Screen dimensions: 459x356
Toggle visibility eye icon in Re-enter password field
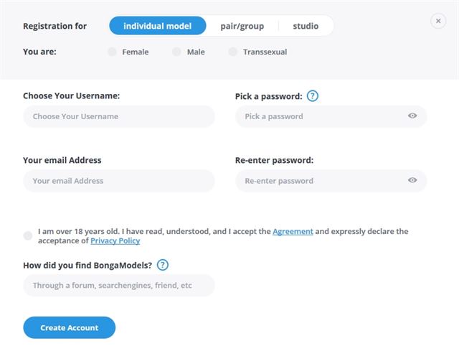412,180
